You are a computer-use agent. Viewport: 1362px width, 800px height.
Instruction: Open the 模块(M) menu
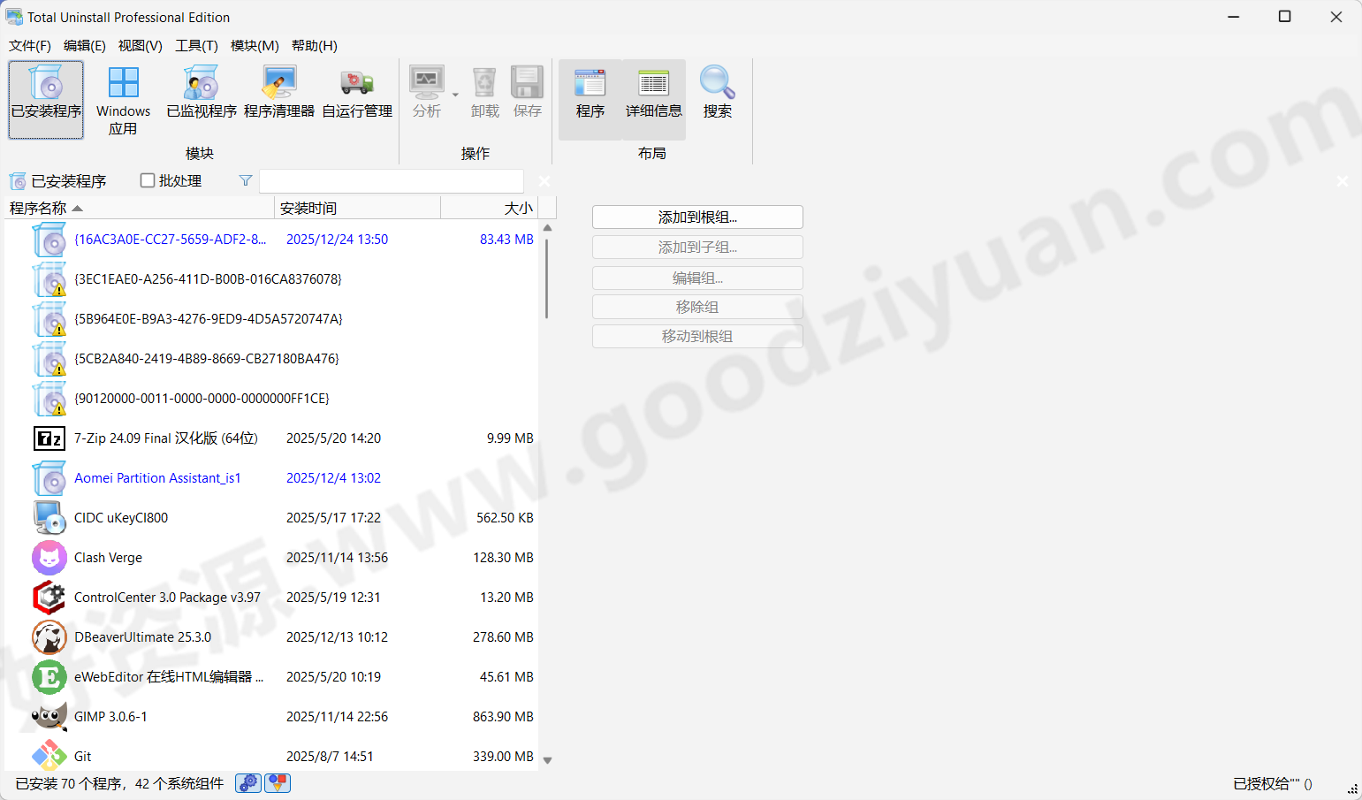pyautogui.click(x=254, y=45)
